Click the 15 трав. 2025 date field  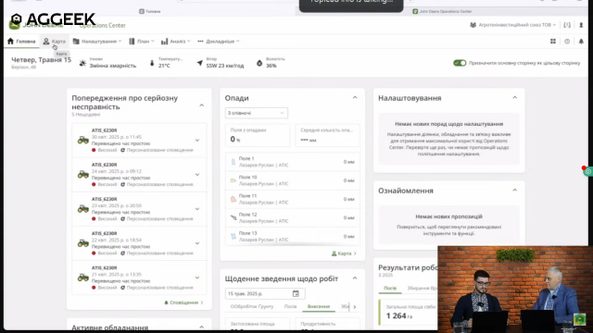point(265,293)
